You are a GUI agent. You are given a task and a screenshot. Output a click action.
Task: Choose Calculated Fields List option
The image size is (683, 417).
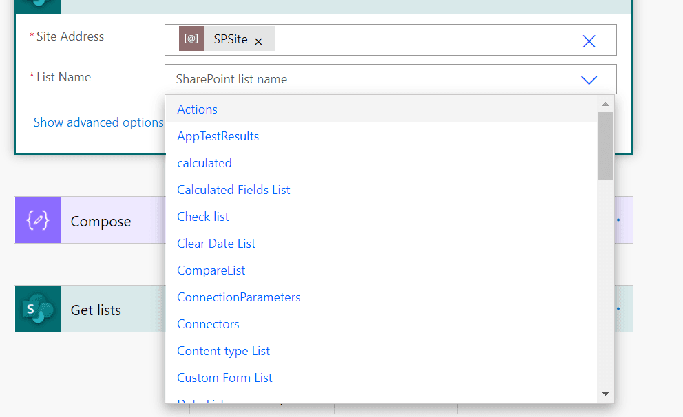point(381,190)
